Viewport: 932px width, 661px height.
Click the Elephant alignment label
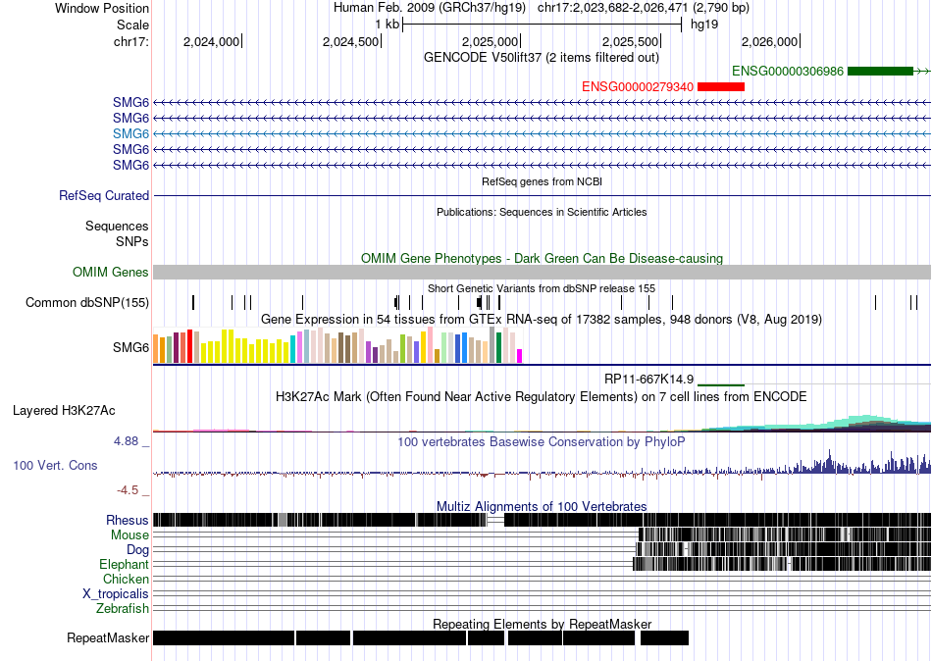click(125, 565)
